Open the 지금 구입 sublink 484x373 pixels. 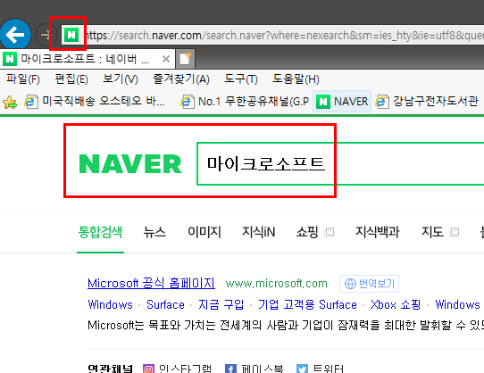tap(221, 305)
